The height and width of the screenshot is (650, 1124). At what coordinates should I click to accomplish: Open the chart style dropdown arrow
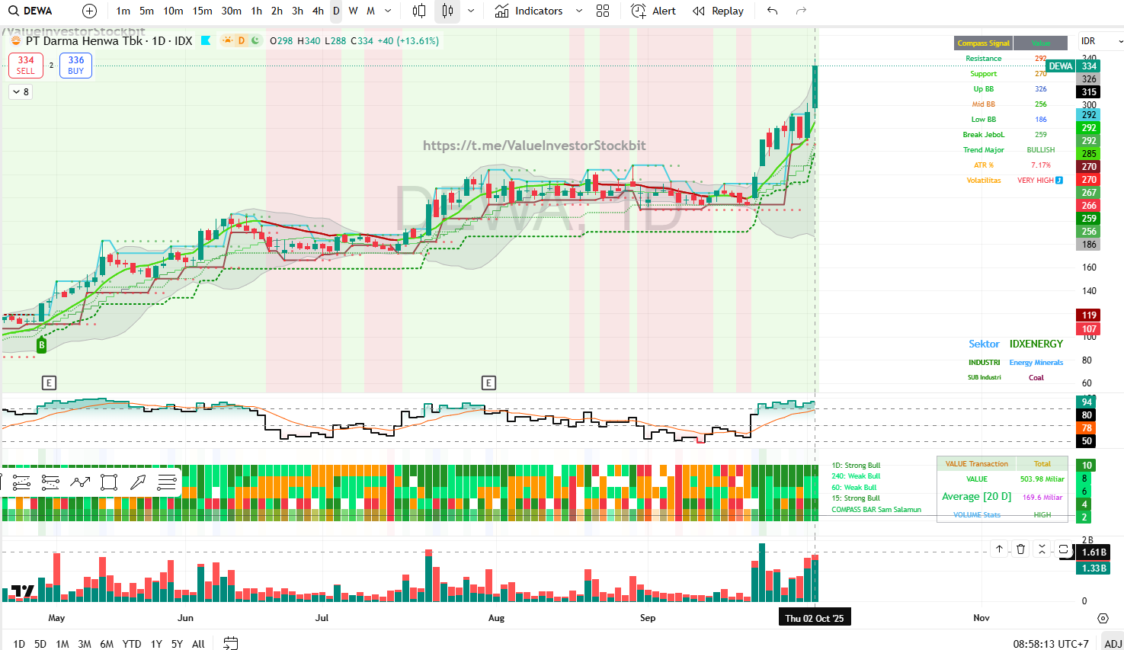click(x=471, y=11)
